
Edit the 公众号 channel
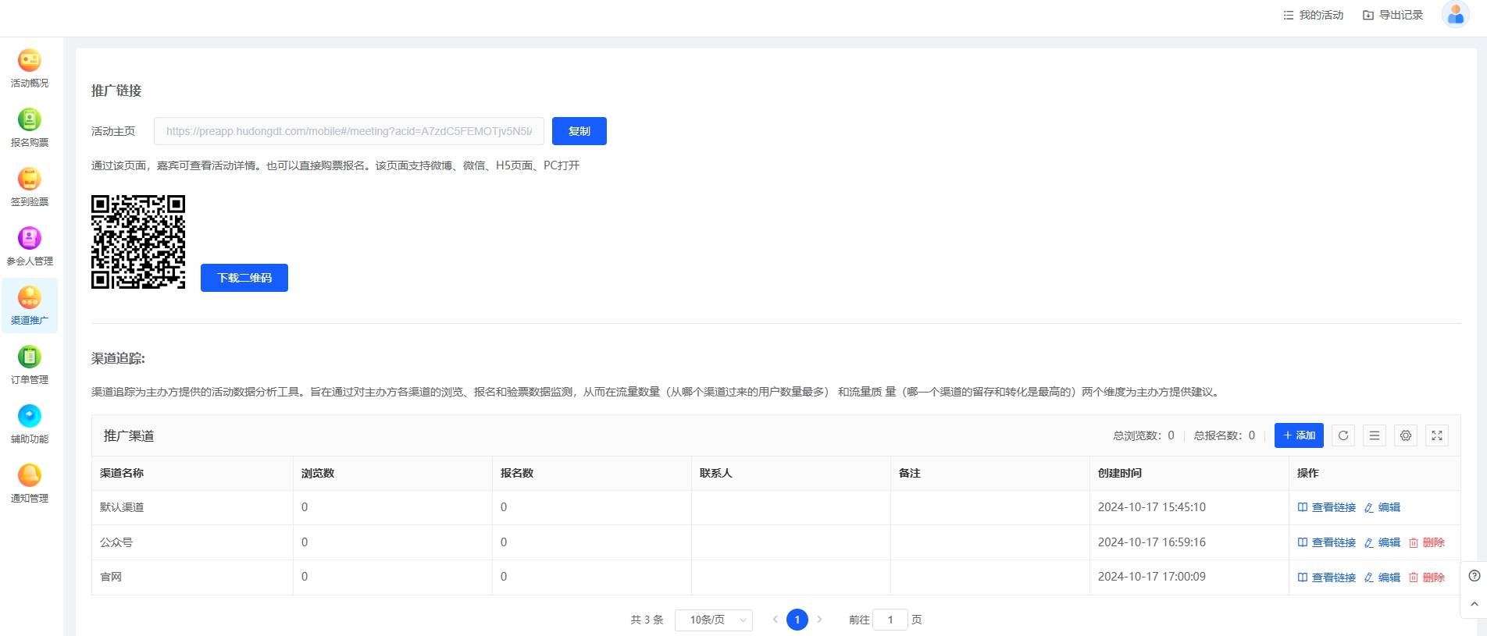[x=1382, y=542]
